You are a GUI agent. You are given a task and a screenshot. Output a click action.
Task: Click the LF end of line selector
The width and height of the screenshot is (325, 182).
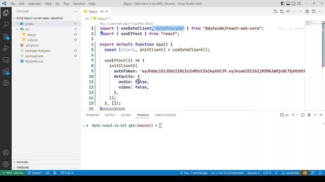pyautogui.click(x=276, y=173)
